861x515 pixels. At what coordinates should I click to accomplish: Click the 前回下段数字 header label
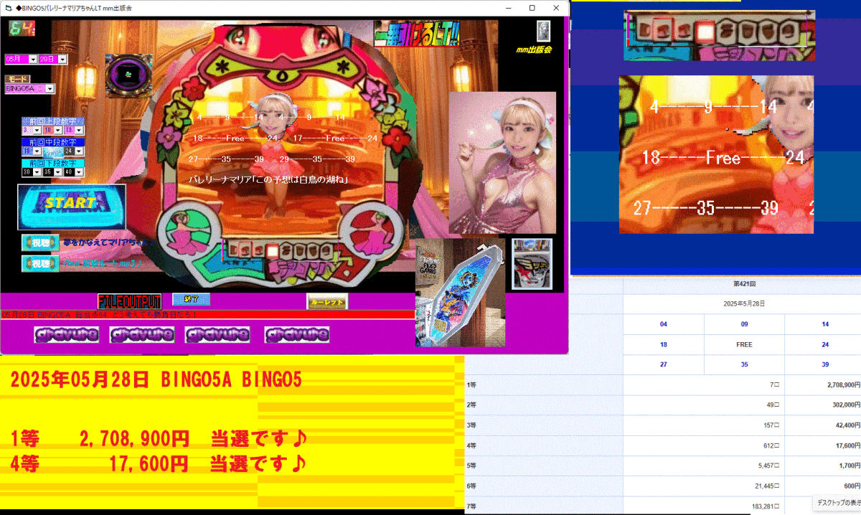53,164
